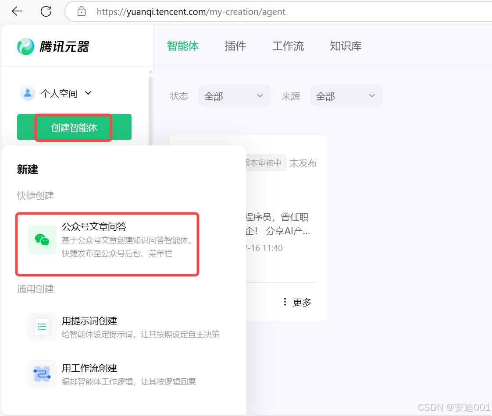Click the 基于公众号文章创建知识问答智能体 description
The width and height of the screenshot is (492, 416).
click(126, 247)
